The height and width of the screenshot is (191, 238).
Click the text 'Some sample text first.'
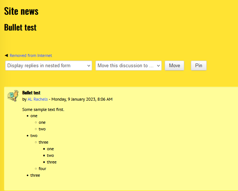(x=43, y=109)
